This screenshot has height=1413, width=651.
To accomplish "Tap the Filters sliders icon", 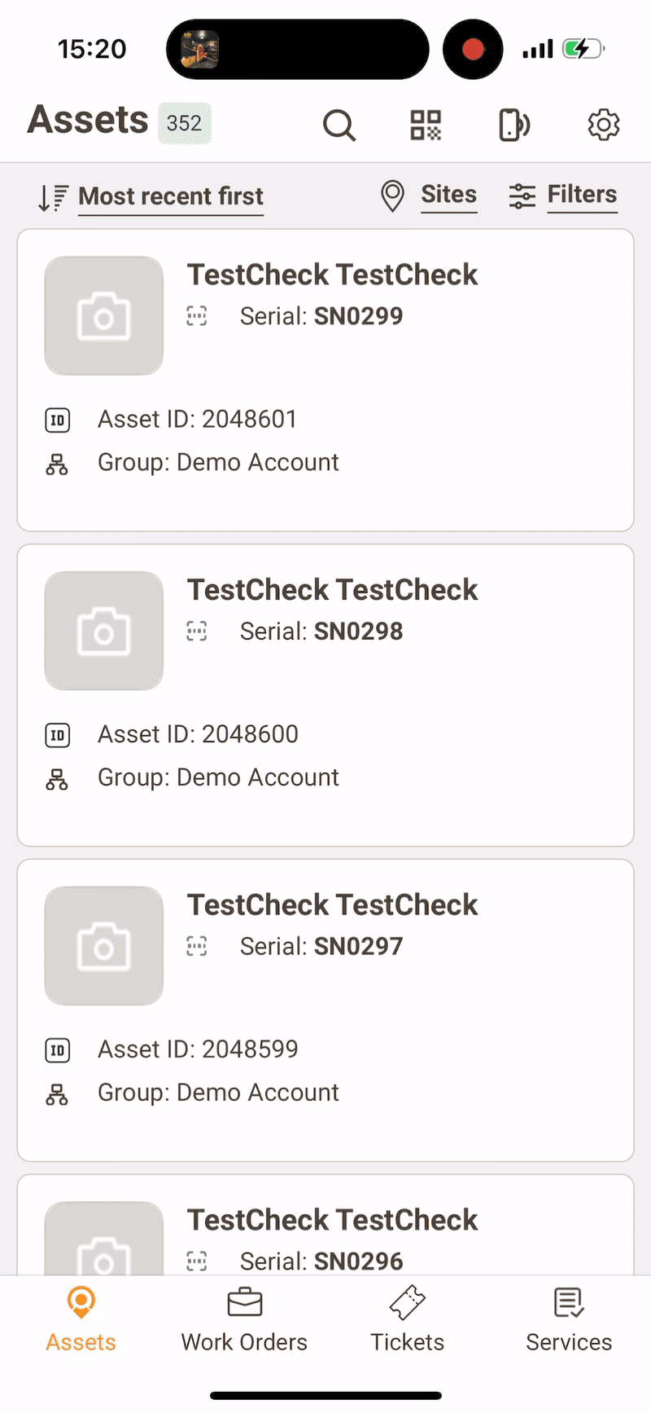I will coord(522,196).
